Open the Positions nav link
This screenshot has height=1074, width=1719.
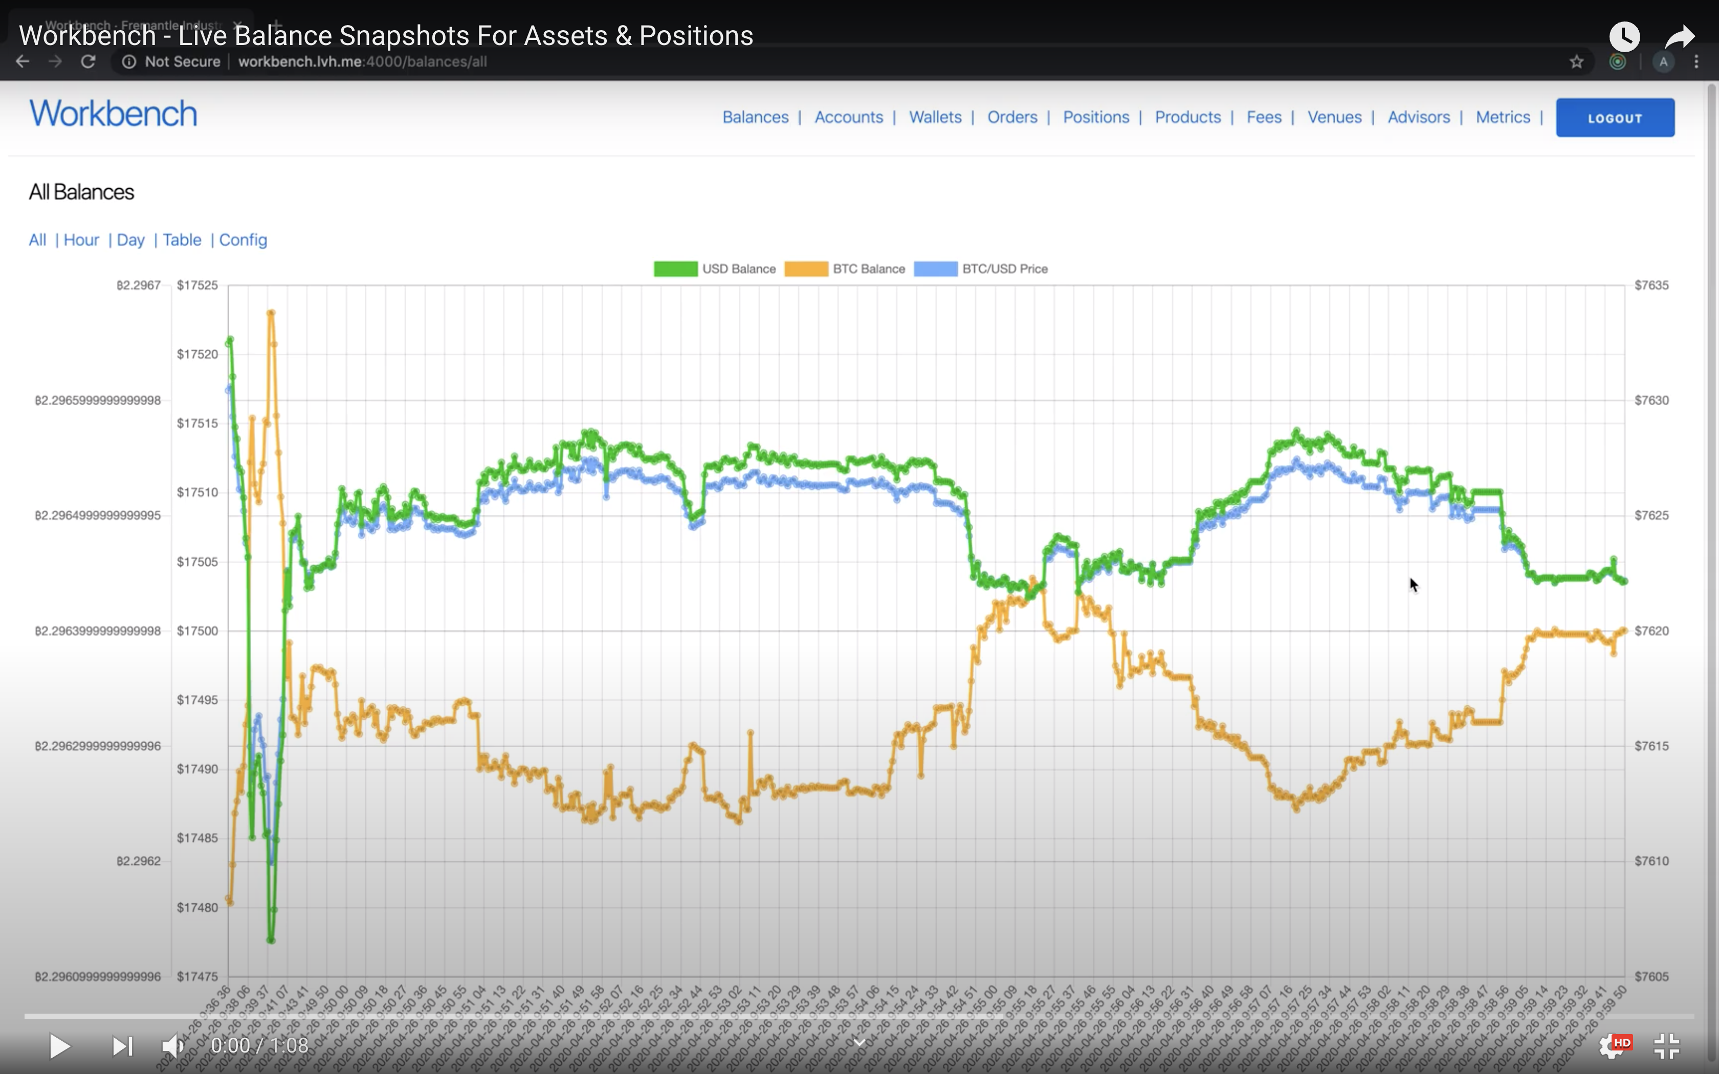coord(1095,117)
